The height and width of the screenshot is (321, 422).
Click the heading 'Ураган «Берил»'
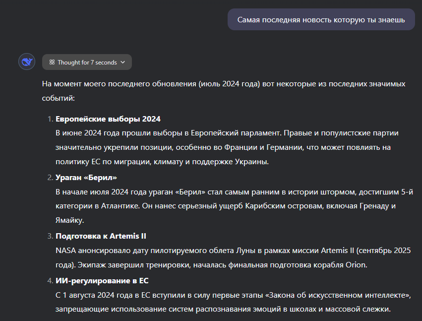(x=86, y=178)
